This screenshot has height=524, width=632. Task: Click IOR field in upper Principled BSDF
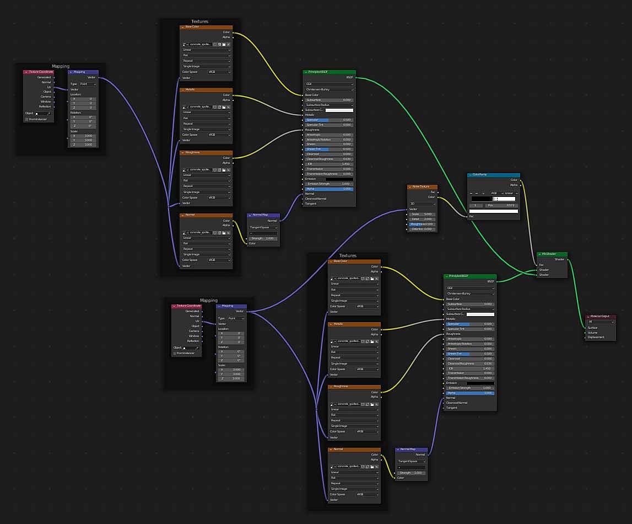(x=329, y=164)
